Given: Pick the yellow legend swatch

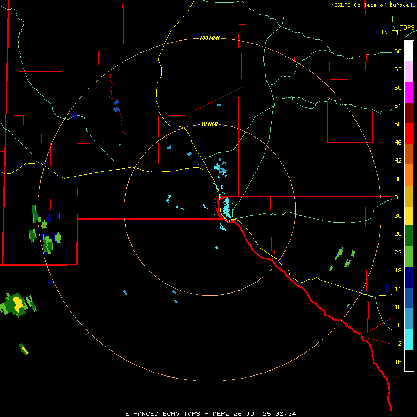Looking at the screenshot, I should click(x=409, y=216).
